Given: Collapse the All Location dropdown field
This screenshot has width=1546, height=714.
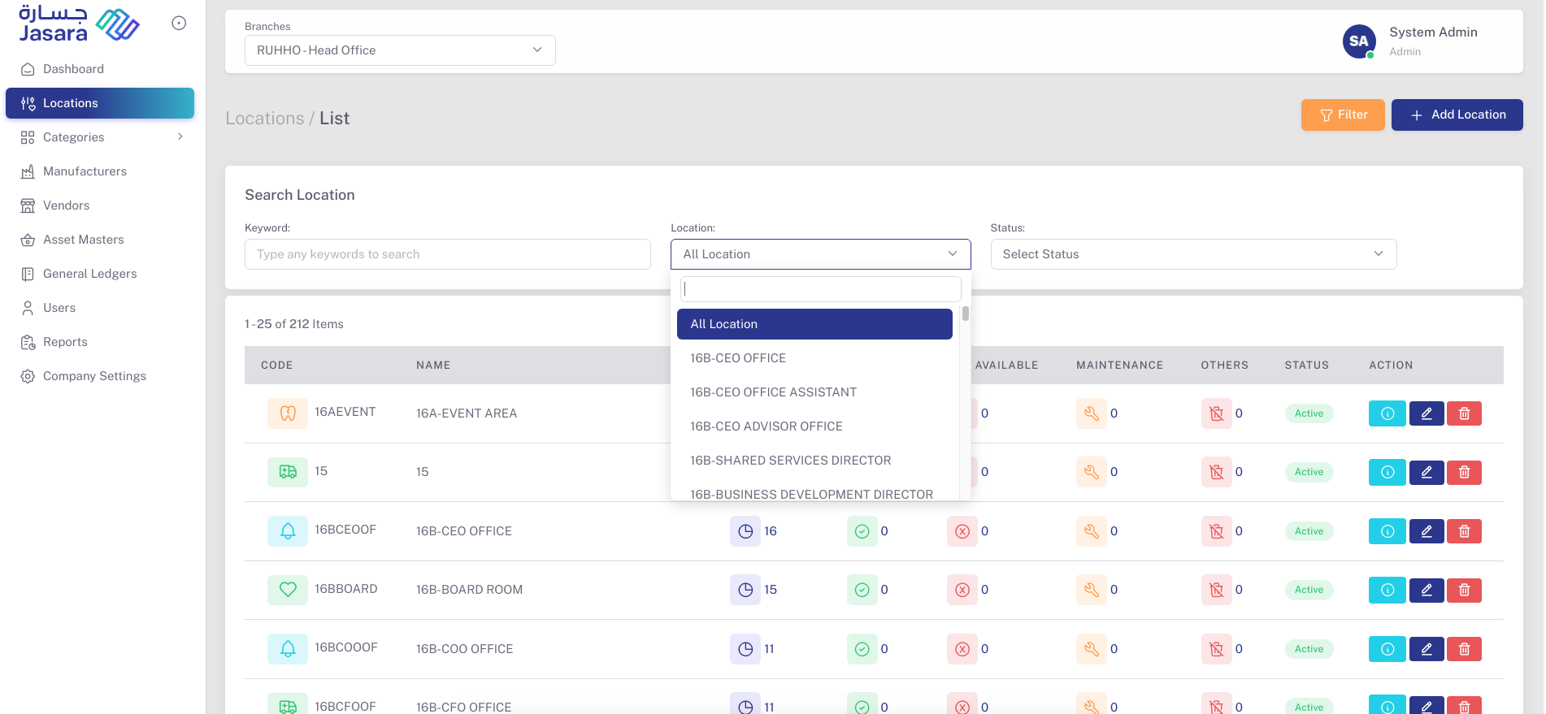Looking at the screenshot, I should click(x=820, y=254).
